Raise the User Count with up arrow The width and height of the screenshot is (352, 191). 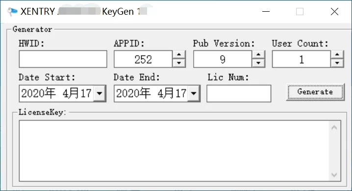tap(337, 55)
